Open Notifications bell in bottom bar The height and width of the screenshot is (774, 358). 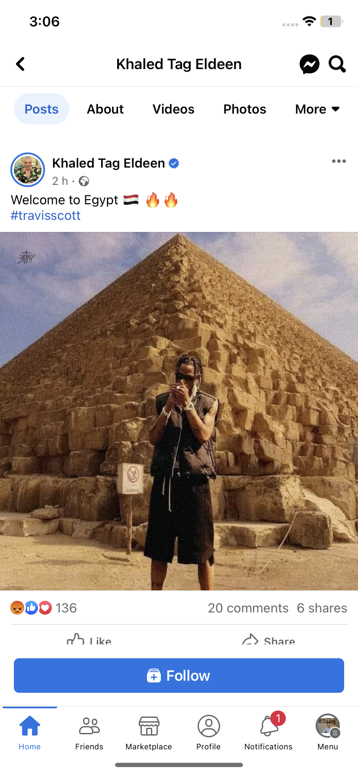click(x=268, y=731)
